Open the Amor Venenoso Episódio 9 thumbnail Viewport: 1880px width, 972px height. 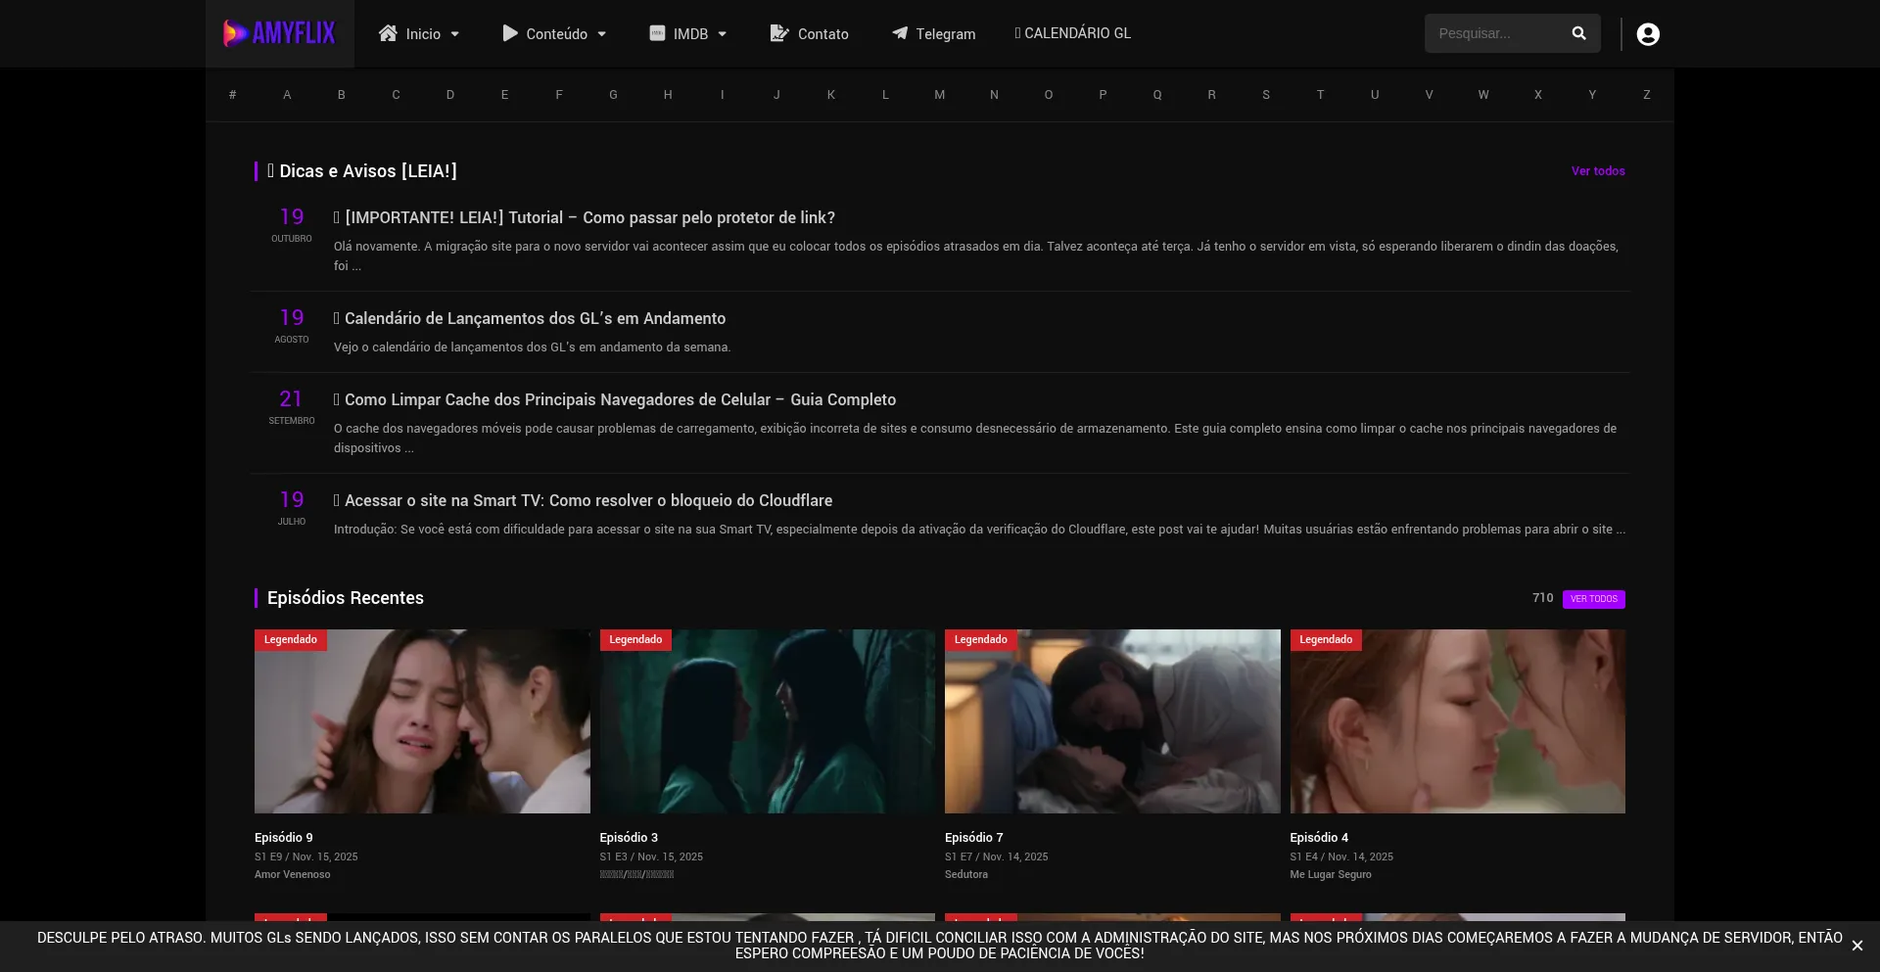(x=422, y=721)
